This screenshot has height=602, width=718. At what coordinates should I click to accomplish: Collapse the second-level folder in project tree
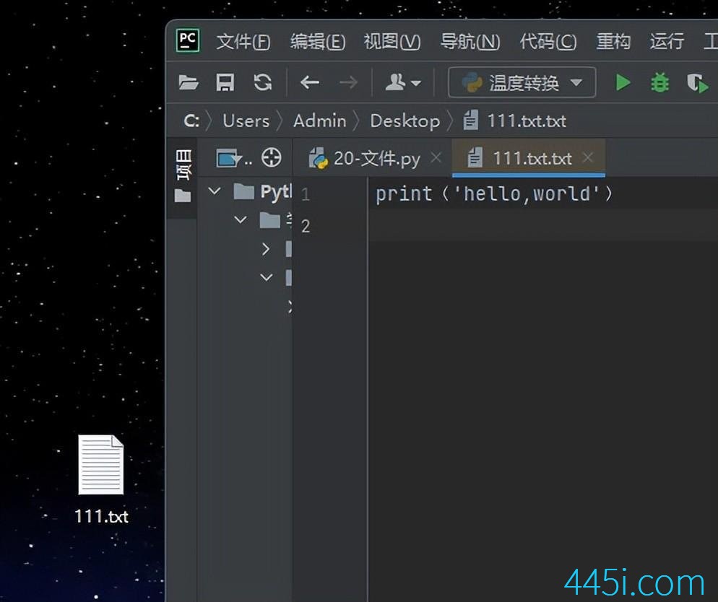click(240, 220)
